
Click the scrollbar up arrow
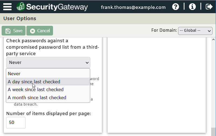(x=214, y=40)
